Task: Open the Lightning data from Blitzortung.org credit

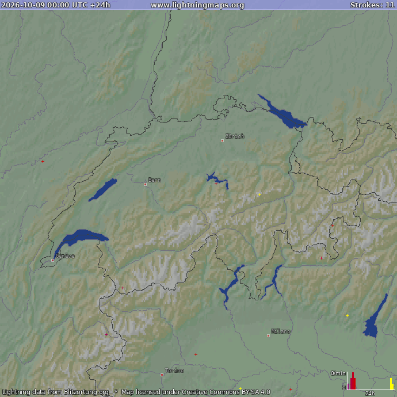Action: pos(55,392)
